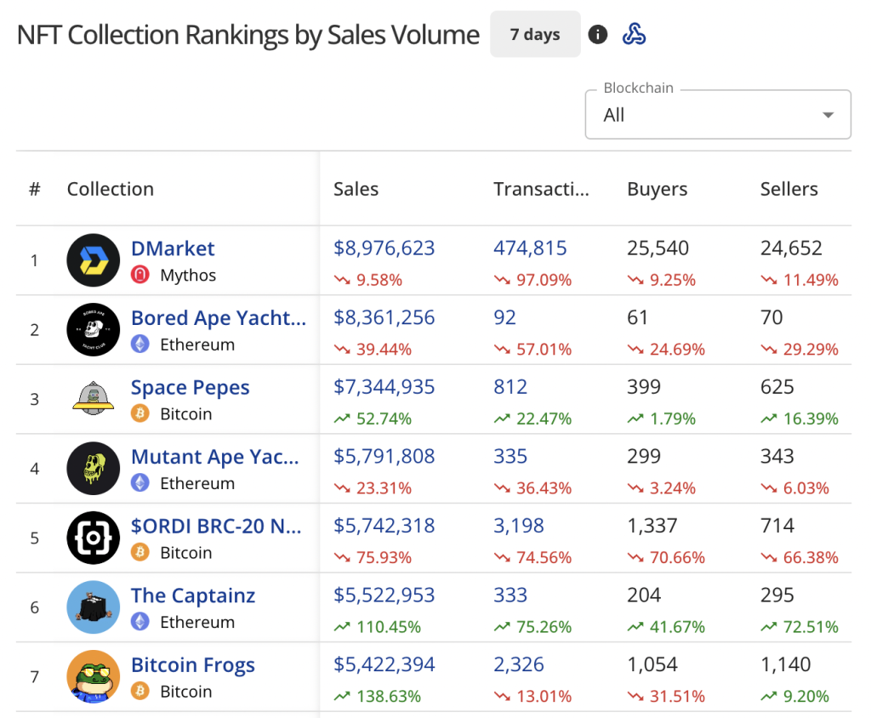Sort by the Buyers column header
This screenshot has height=718, width=871.
[x=657, y=189]
